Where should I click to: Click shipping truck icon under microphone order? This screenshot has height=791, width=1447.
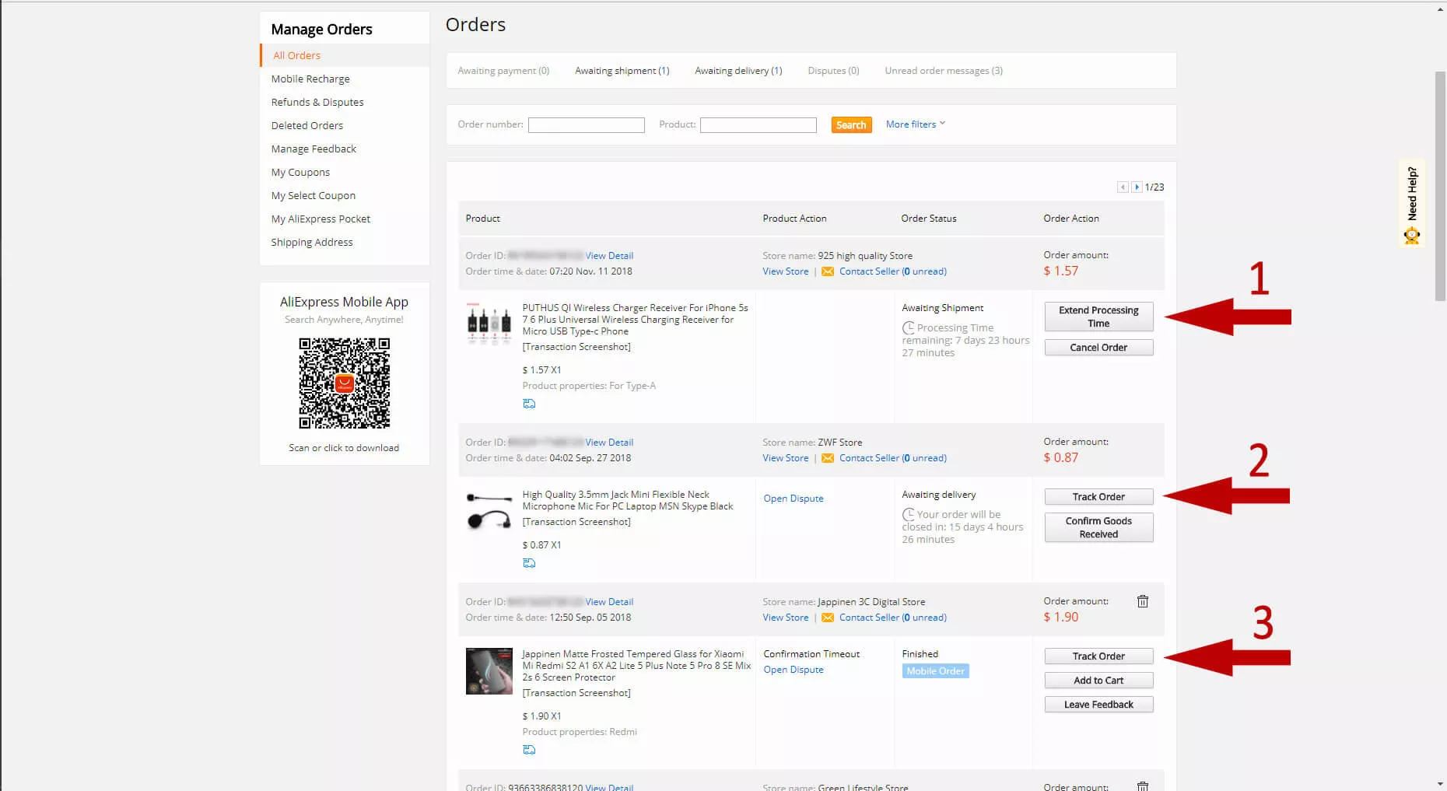click(529, 563)
